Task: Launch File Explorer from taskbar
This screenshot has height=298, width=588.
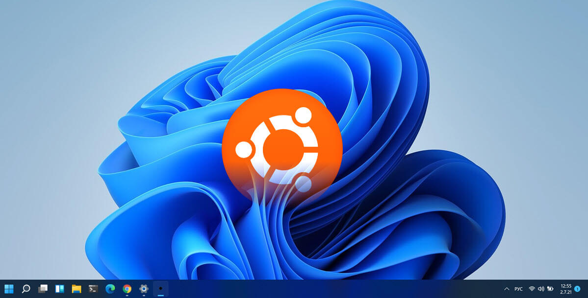Action: (x=77, y=289)
